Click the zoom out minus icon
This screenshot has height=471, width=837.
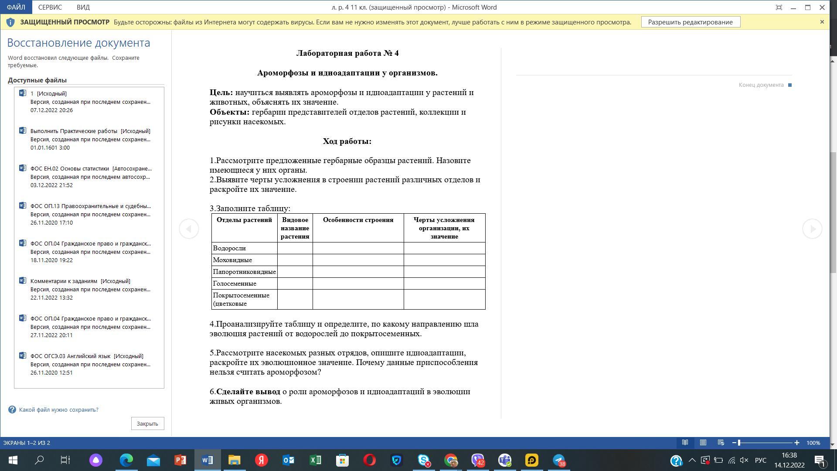734,443
